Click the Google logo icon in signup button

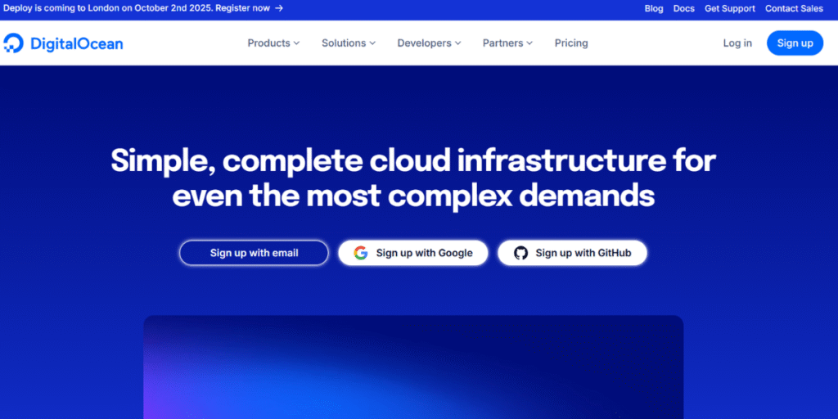[361, 253]
